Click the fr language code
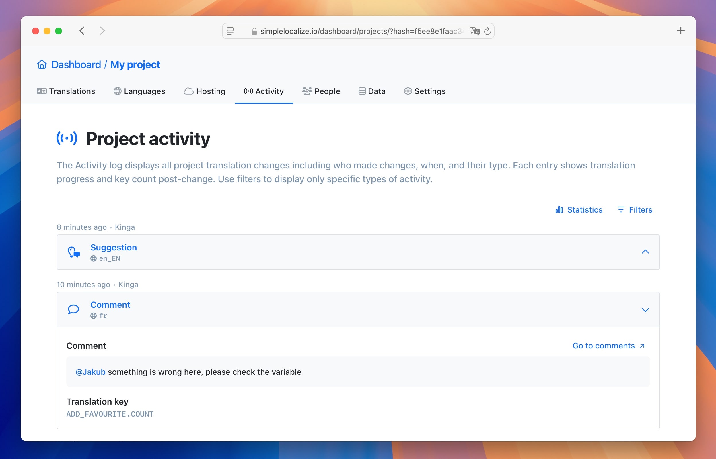 click(x=103, y=316)
